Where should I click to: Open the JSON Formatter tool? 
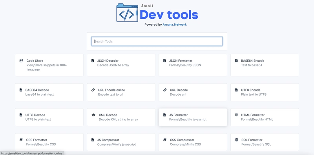[x=193, y=65]
